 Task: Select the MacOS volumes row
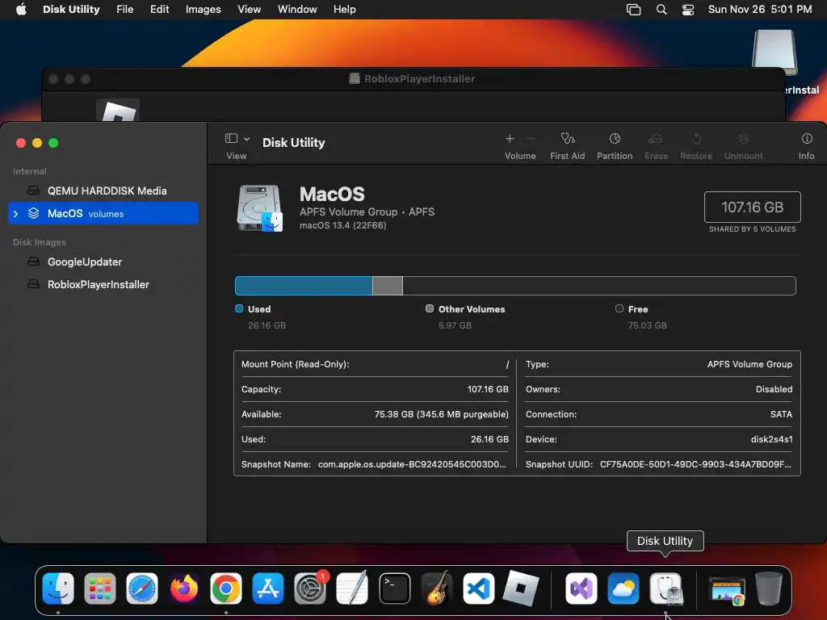(103, 213)
